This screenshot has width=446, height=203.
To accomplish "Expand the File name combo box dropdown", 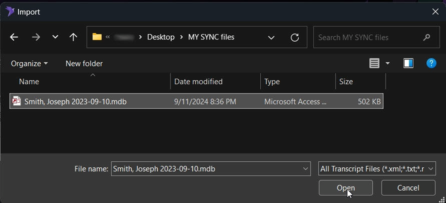I will [x=306, y=169].
